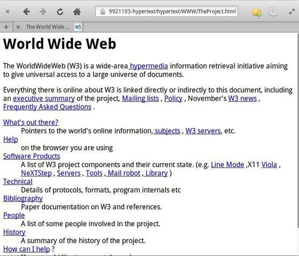
Task: Open the Technical link
Action: [18, 181]
